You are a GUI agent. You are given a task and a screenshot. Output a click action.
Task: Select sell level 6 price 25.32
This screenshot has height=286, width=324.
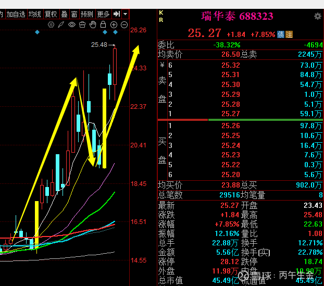point(231,65)
